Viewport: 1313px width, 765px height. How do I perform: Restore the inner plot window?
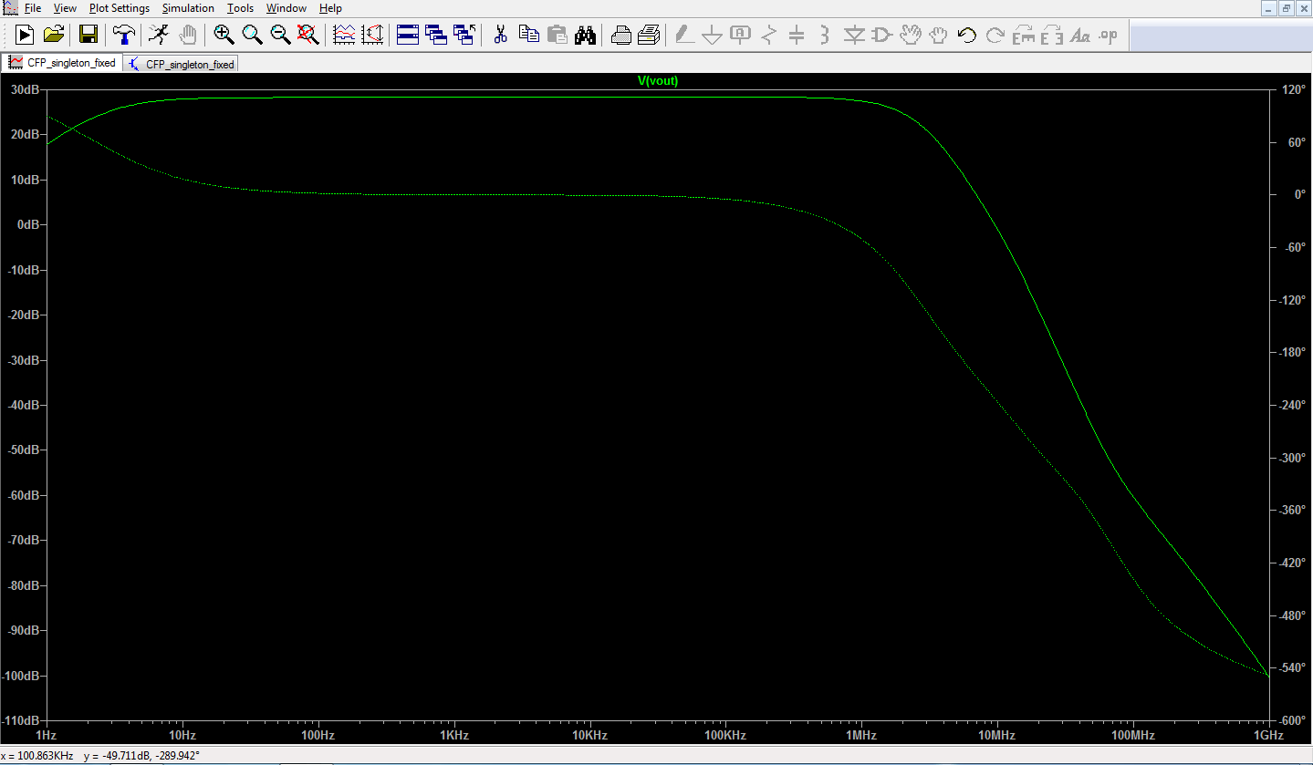[1287, 8]
